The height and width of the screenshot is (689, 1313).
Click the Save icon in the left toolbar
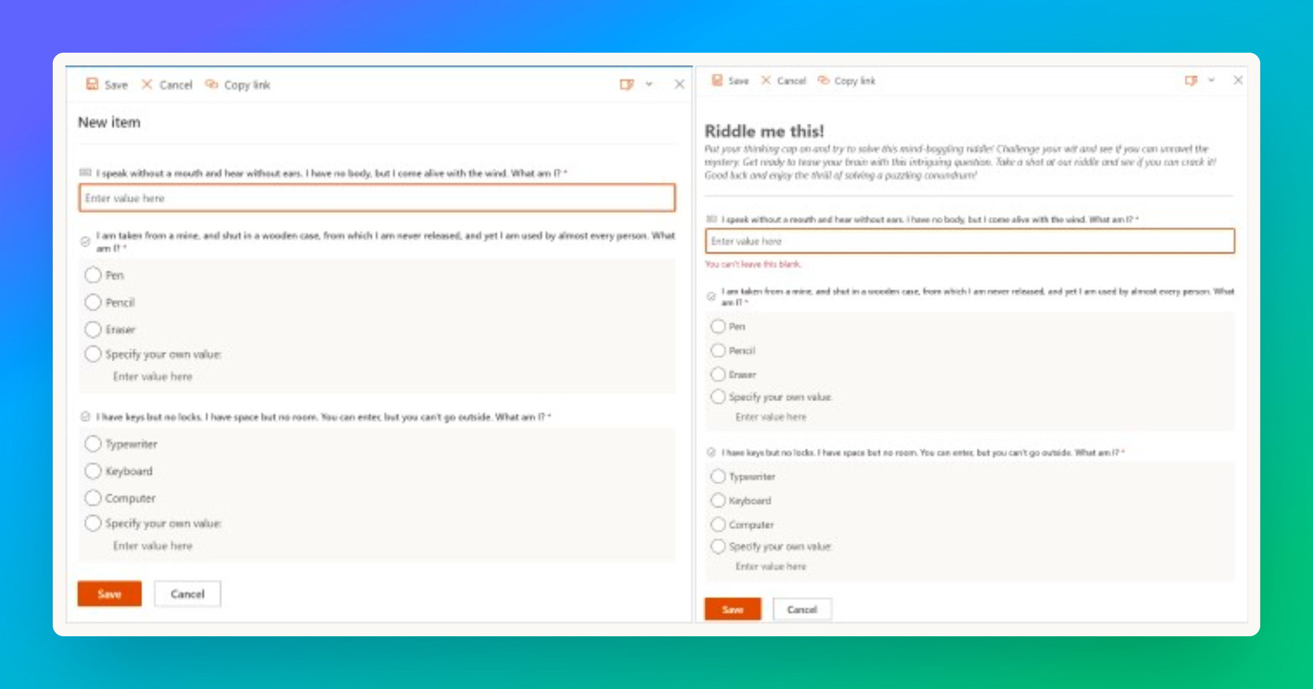coord(93,85)
